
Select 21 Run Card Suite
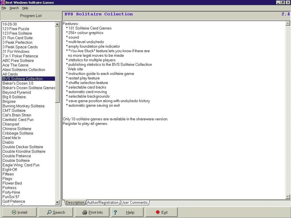28,38
